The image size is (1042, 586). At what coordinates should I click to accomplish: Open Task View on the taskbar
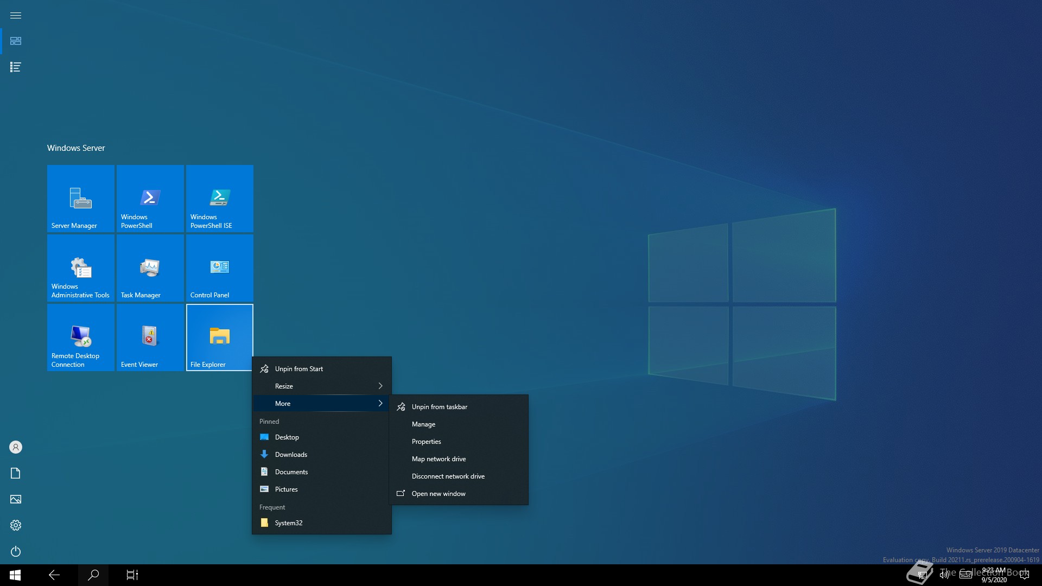point(132,575)
